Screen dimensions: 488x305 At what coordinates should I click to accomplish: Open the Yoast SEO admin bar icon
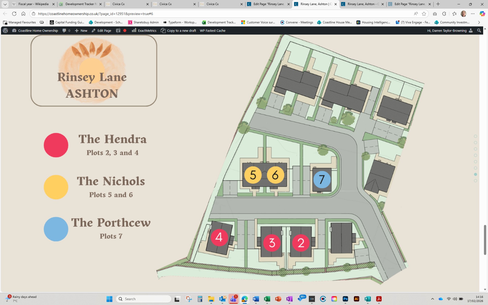[118, 30]
